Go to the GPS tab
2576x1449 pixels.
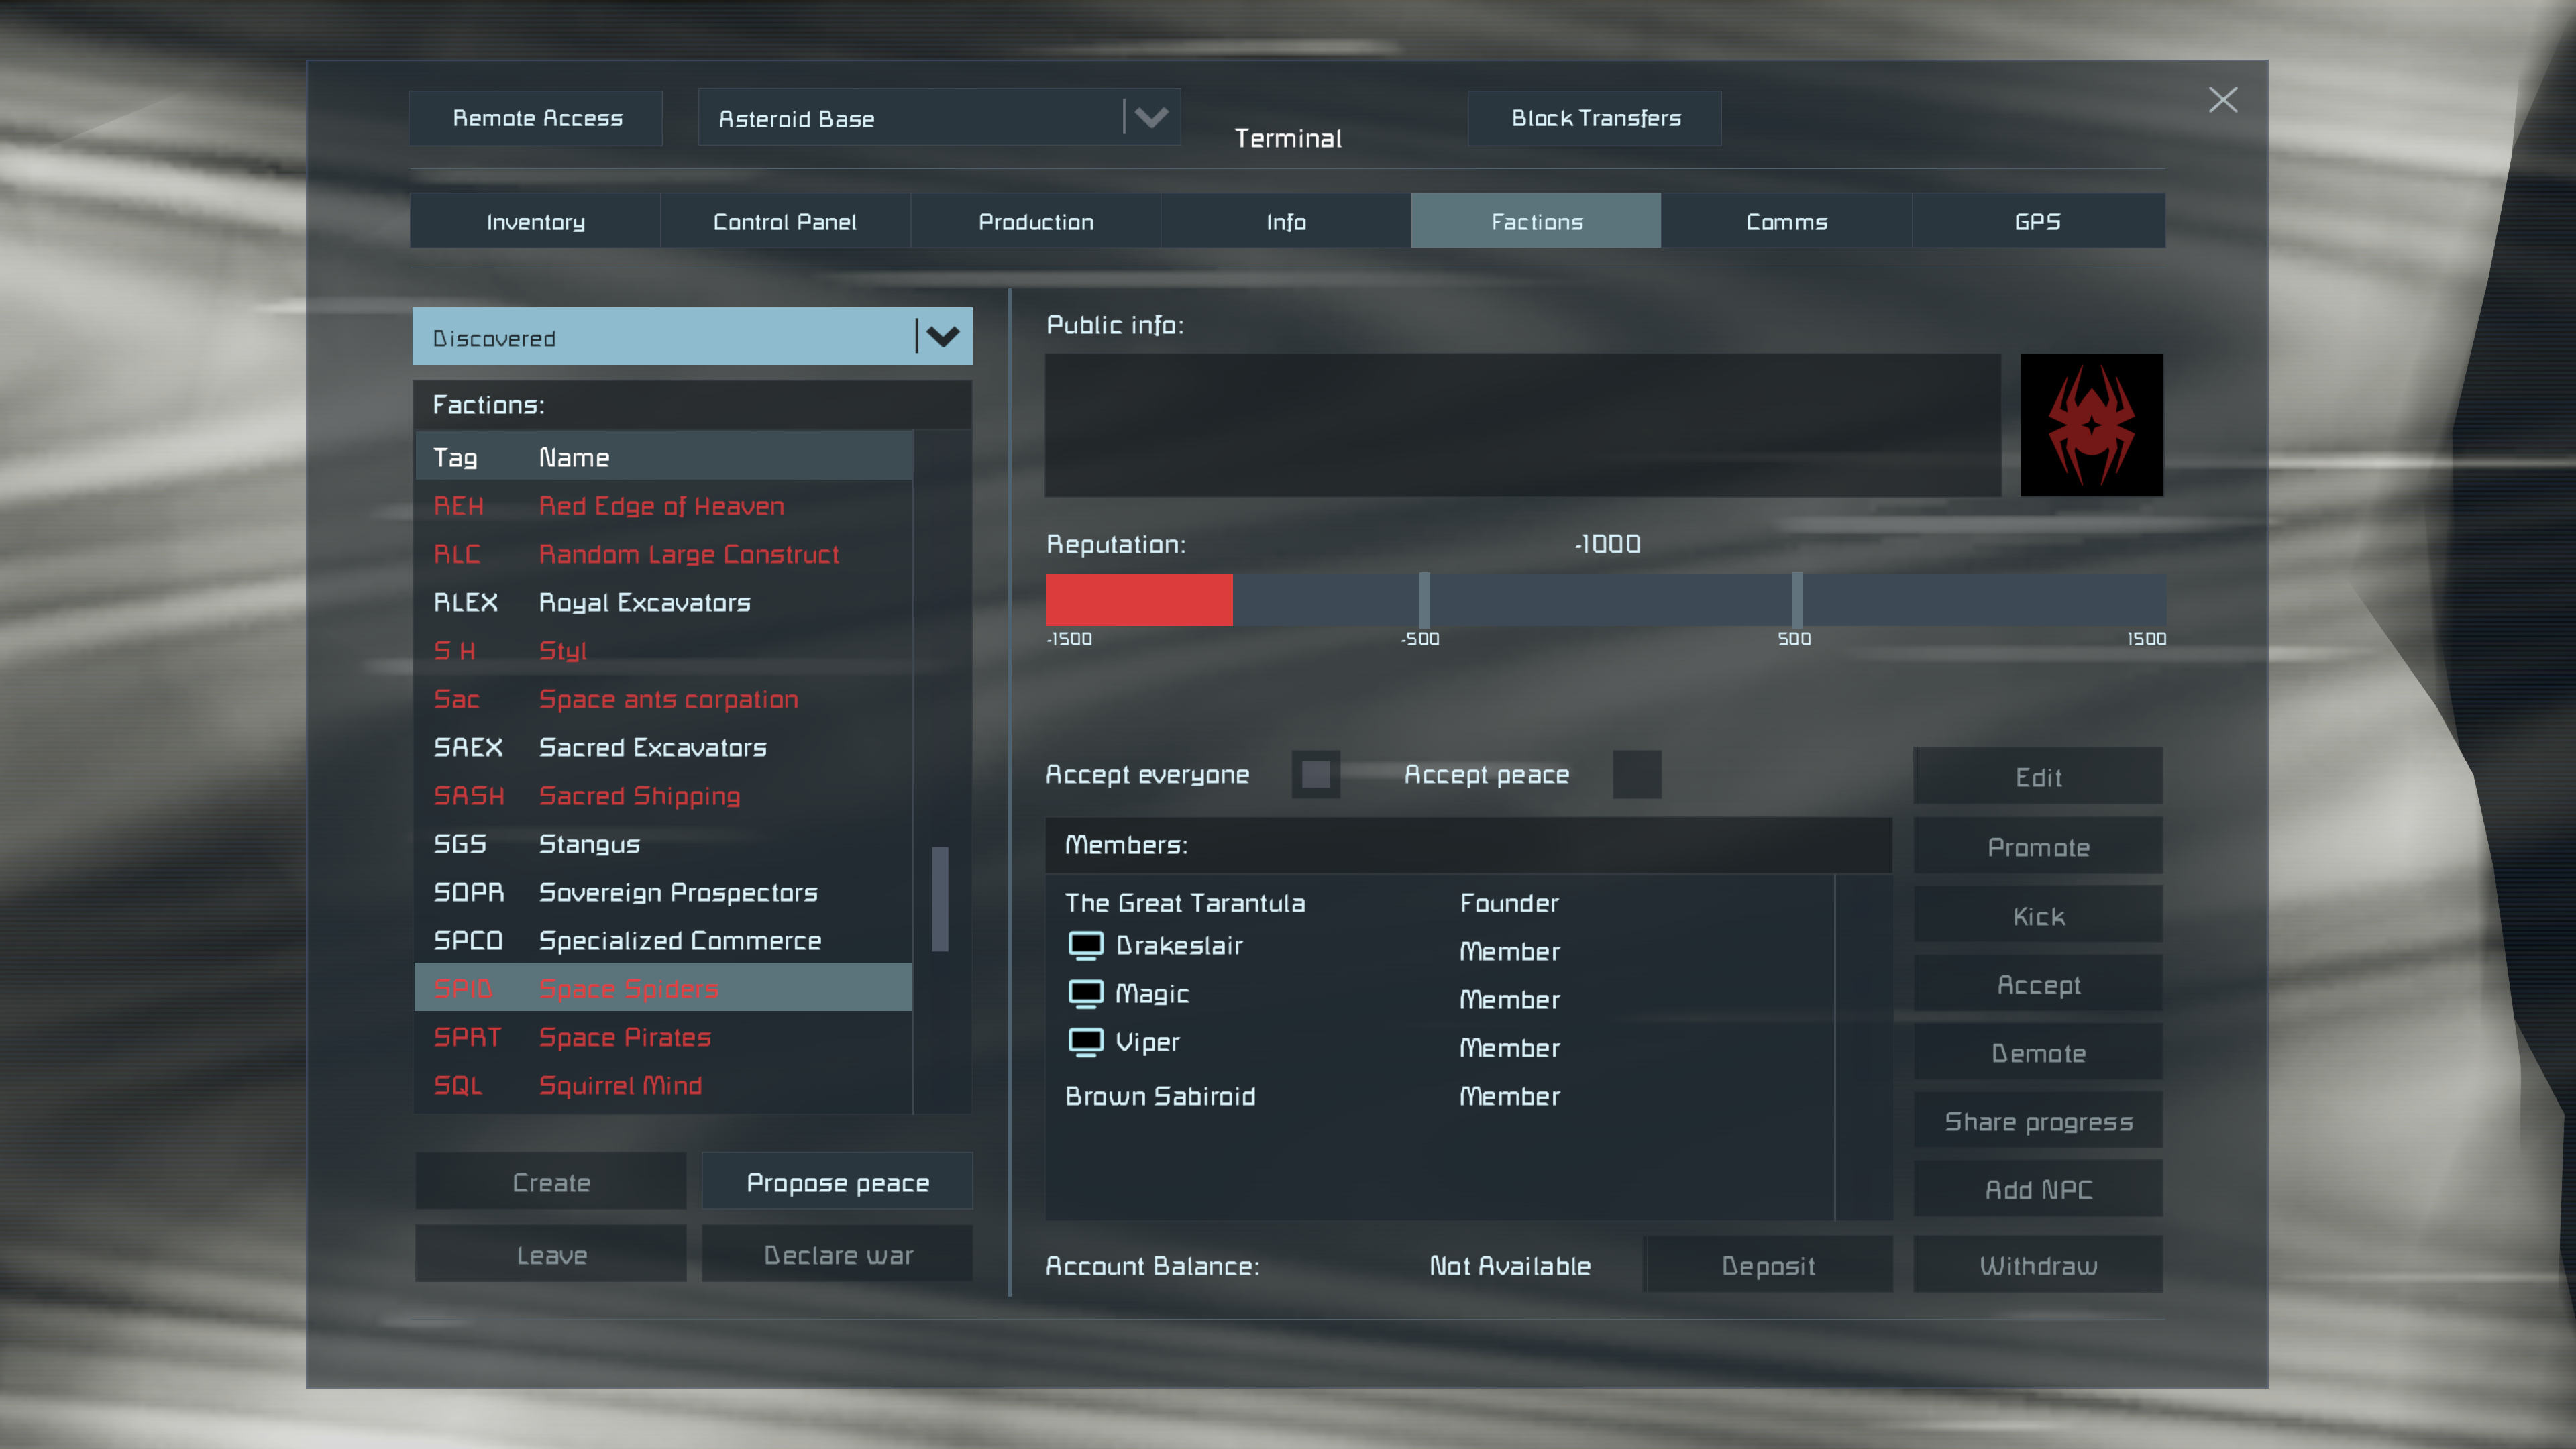(2037, 221)
